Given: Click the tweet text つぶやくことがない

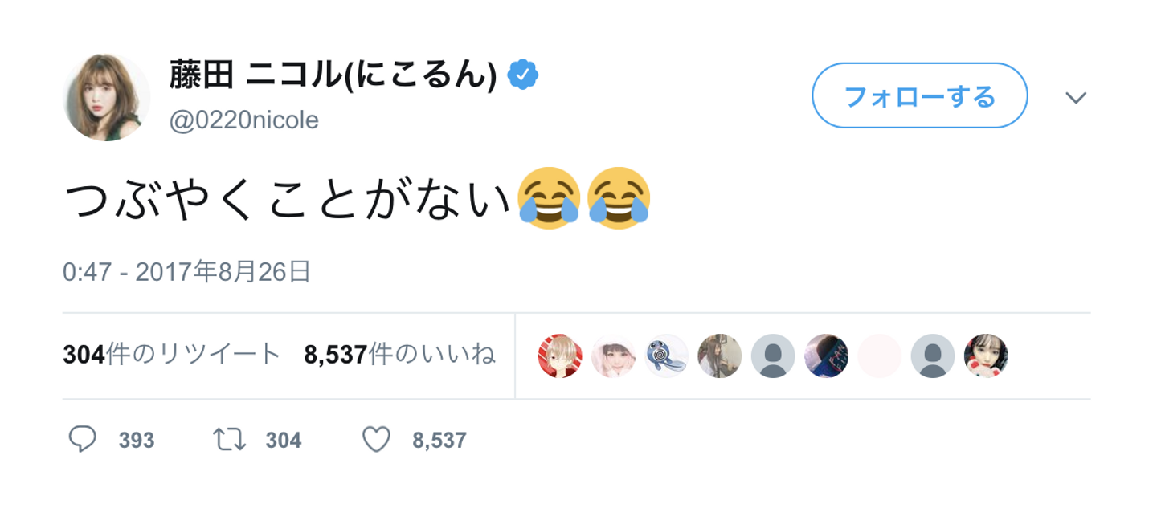Looking at the screenshot, I should [x=288, y=198].
